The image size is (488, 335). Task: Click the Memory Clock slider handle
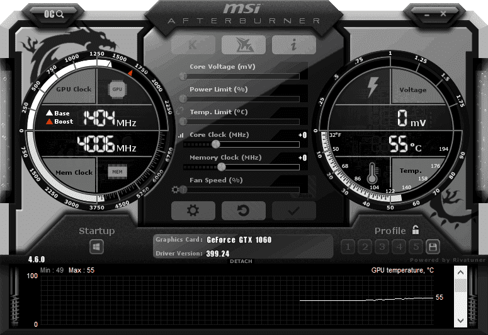pyautogui.click(x=221, y=167)
